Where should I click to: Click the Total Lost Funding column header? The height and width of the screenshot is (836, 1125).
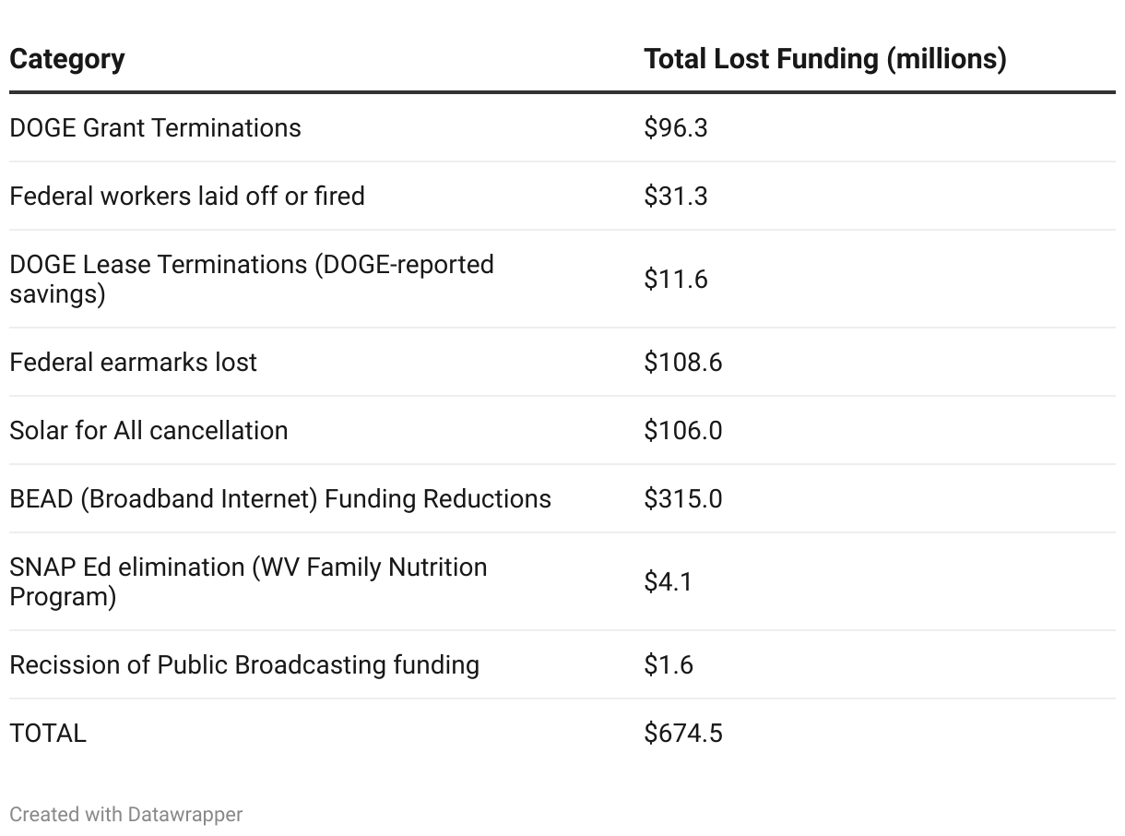[824, 59]
